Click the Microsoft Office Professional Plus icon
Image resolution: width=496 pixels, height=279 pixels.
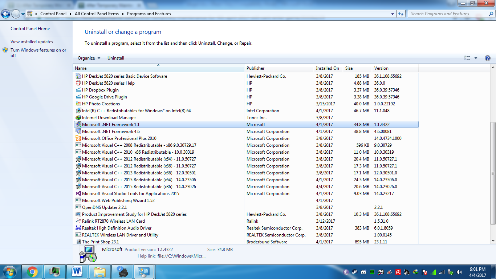pyautogui.click(x=78, y=138)
